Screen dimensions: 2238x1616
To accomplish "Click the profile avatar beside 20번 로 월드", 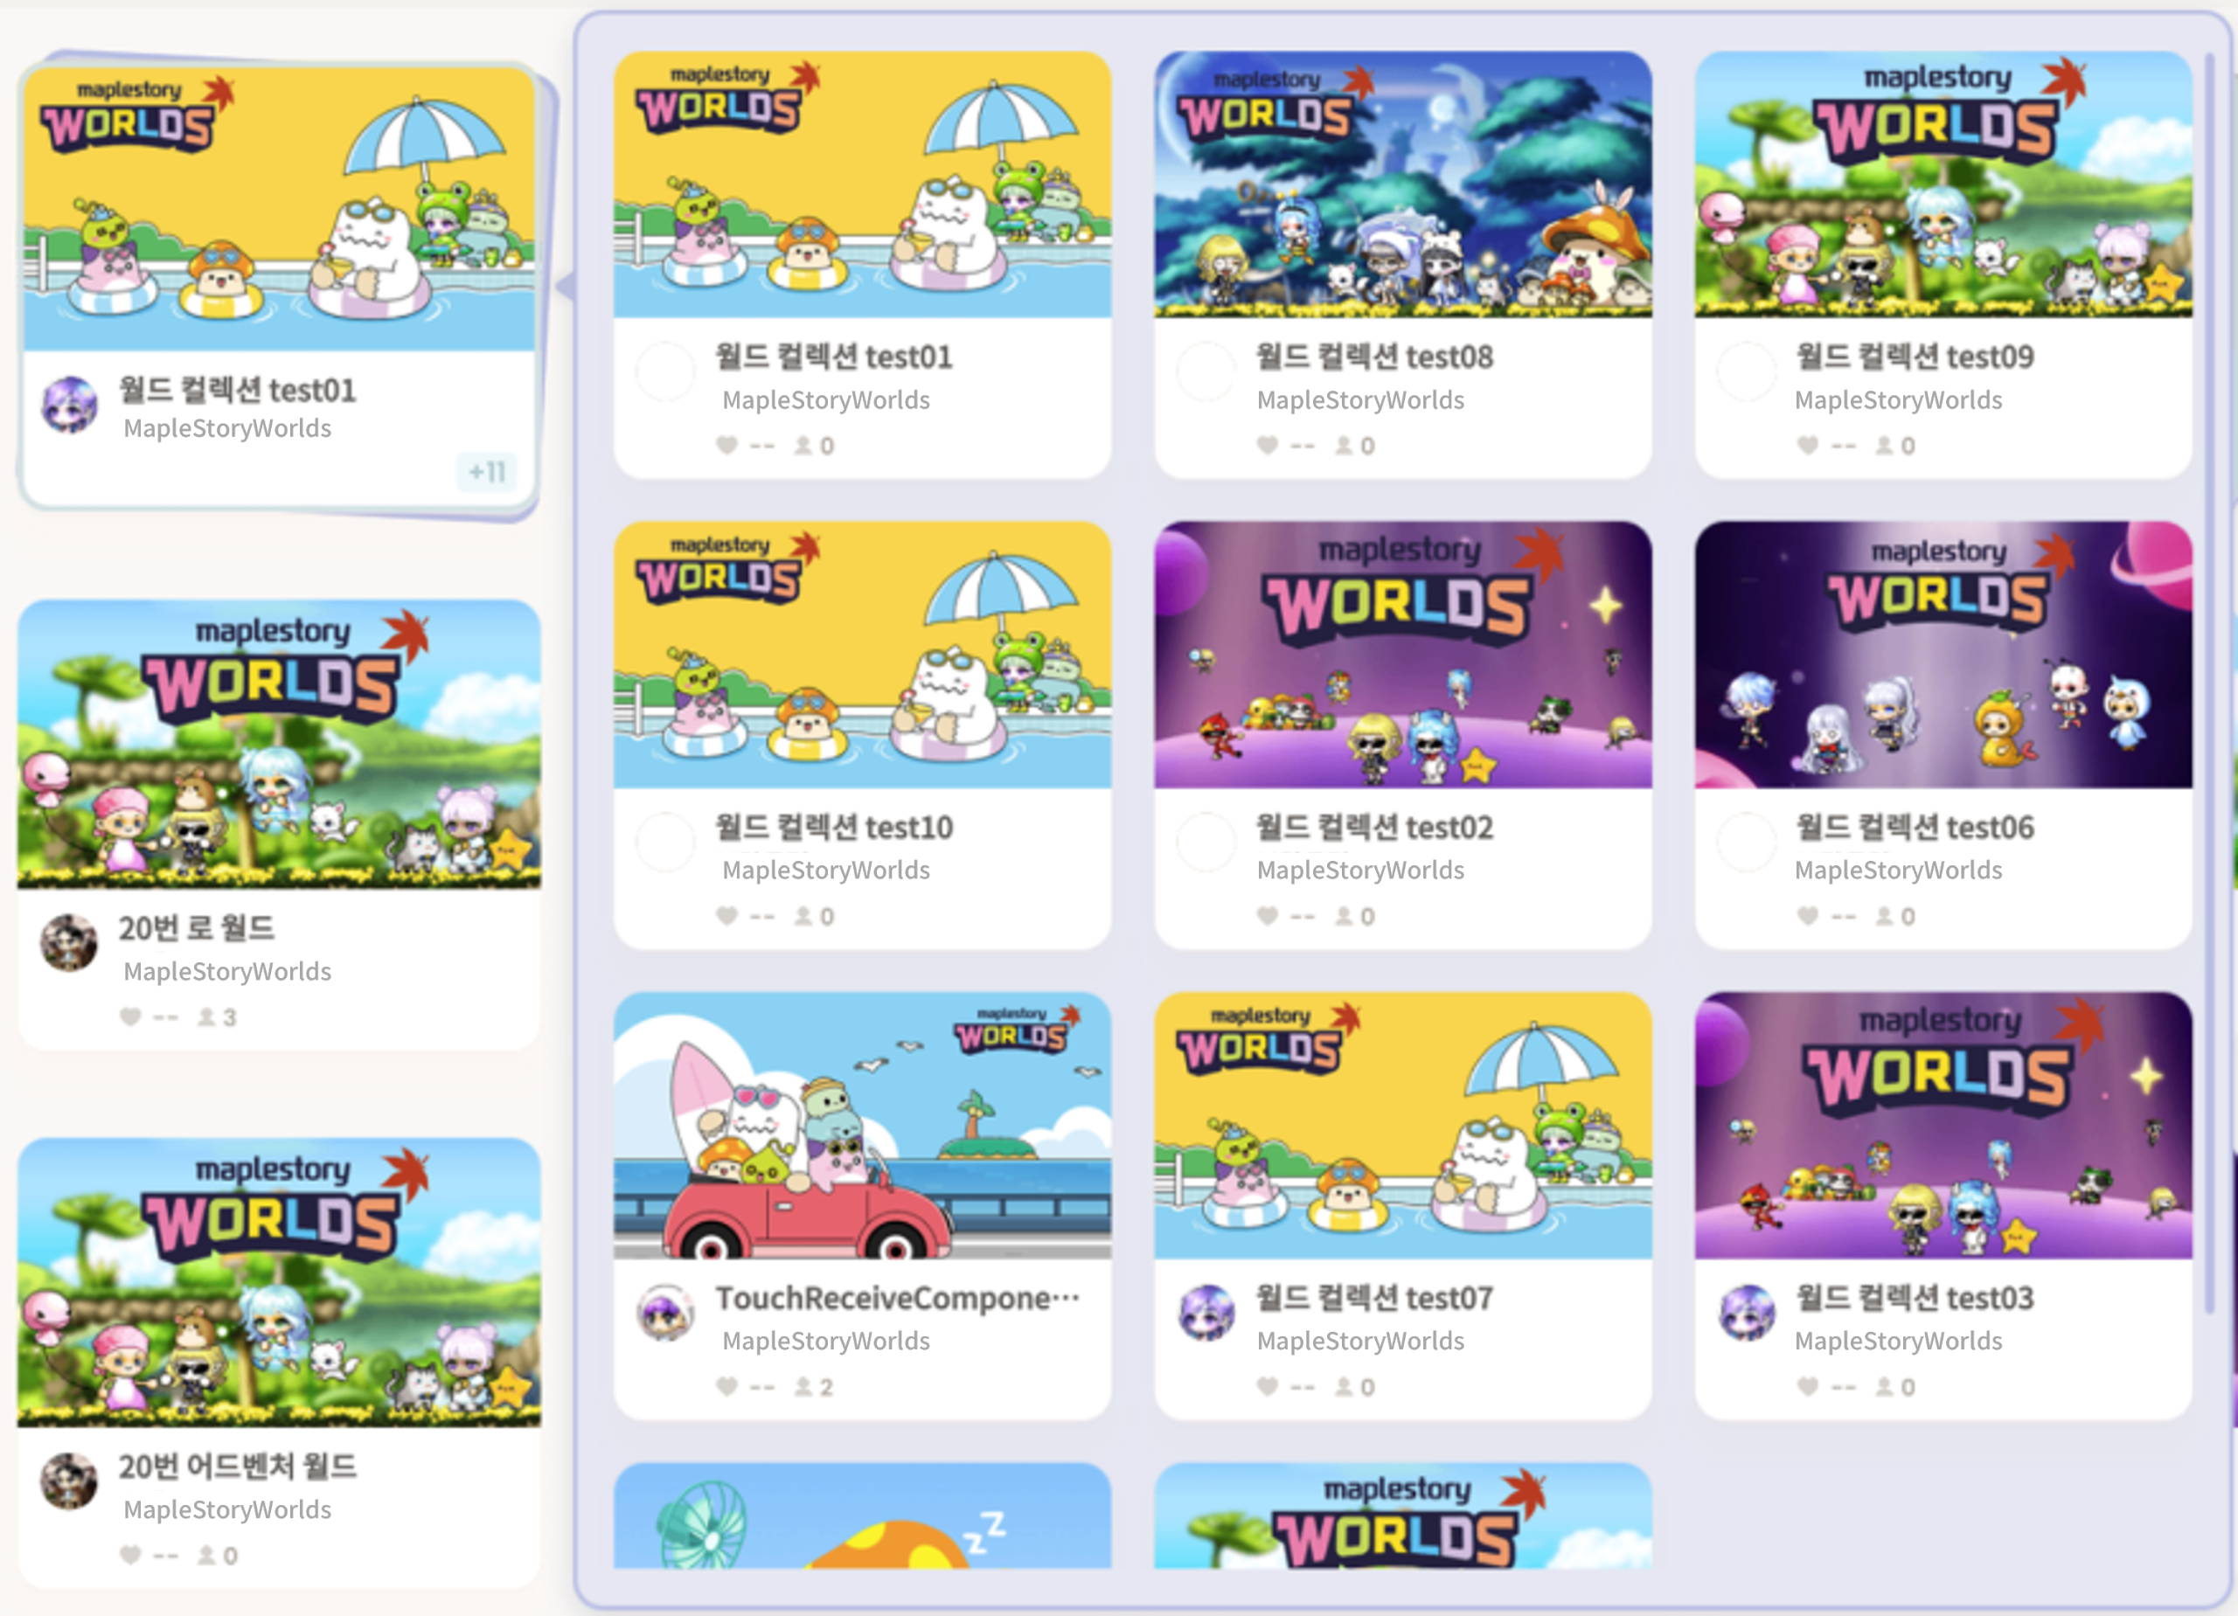I will pos(69,942).
